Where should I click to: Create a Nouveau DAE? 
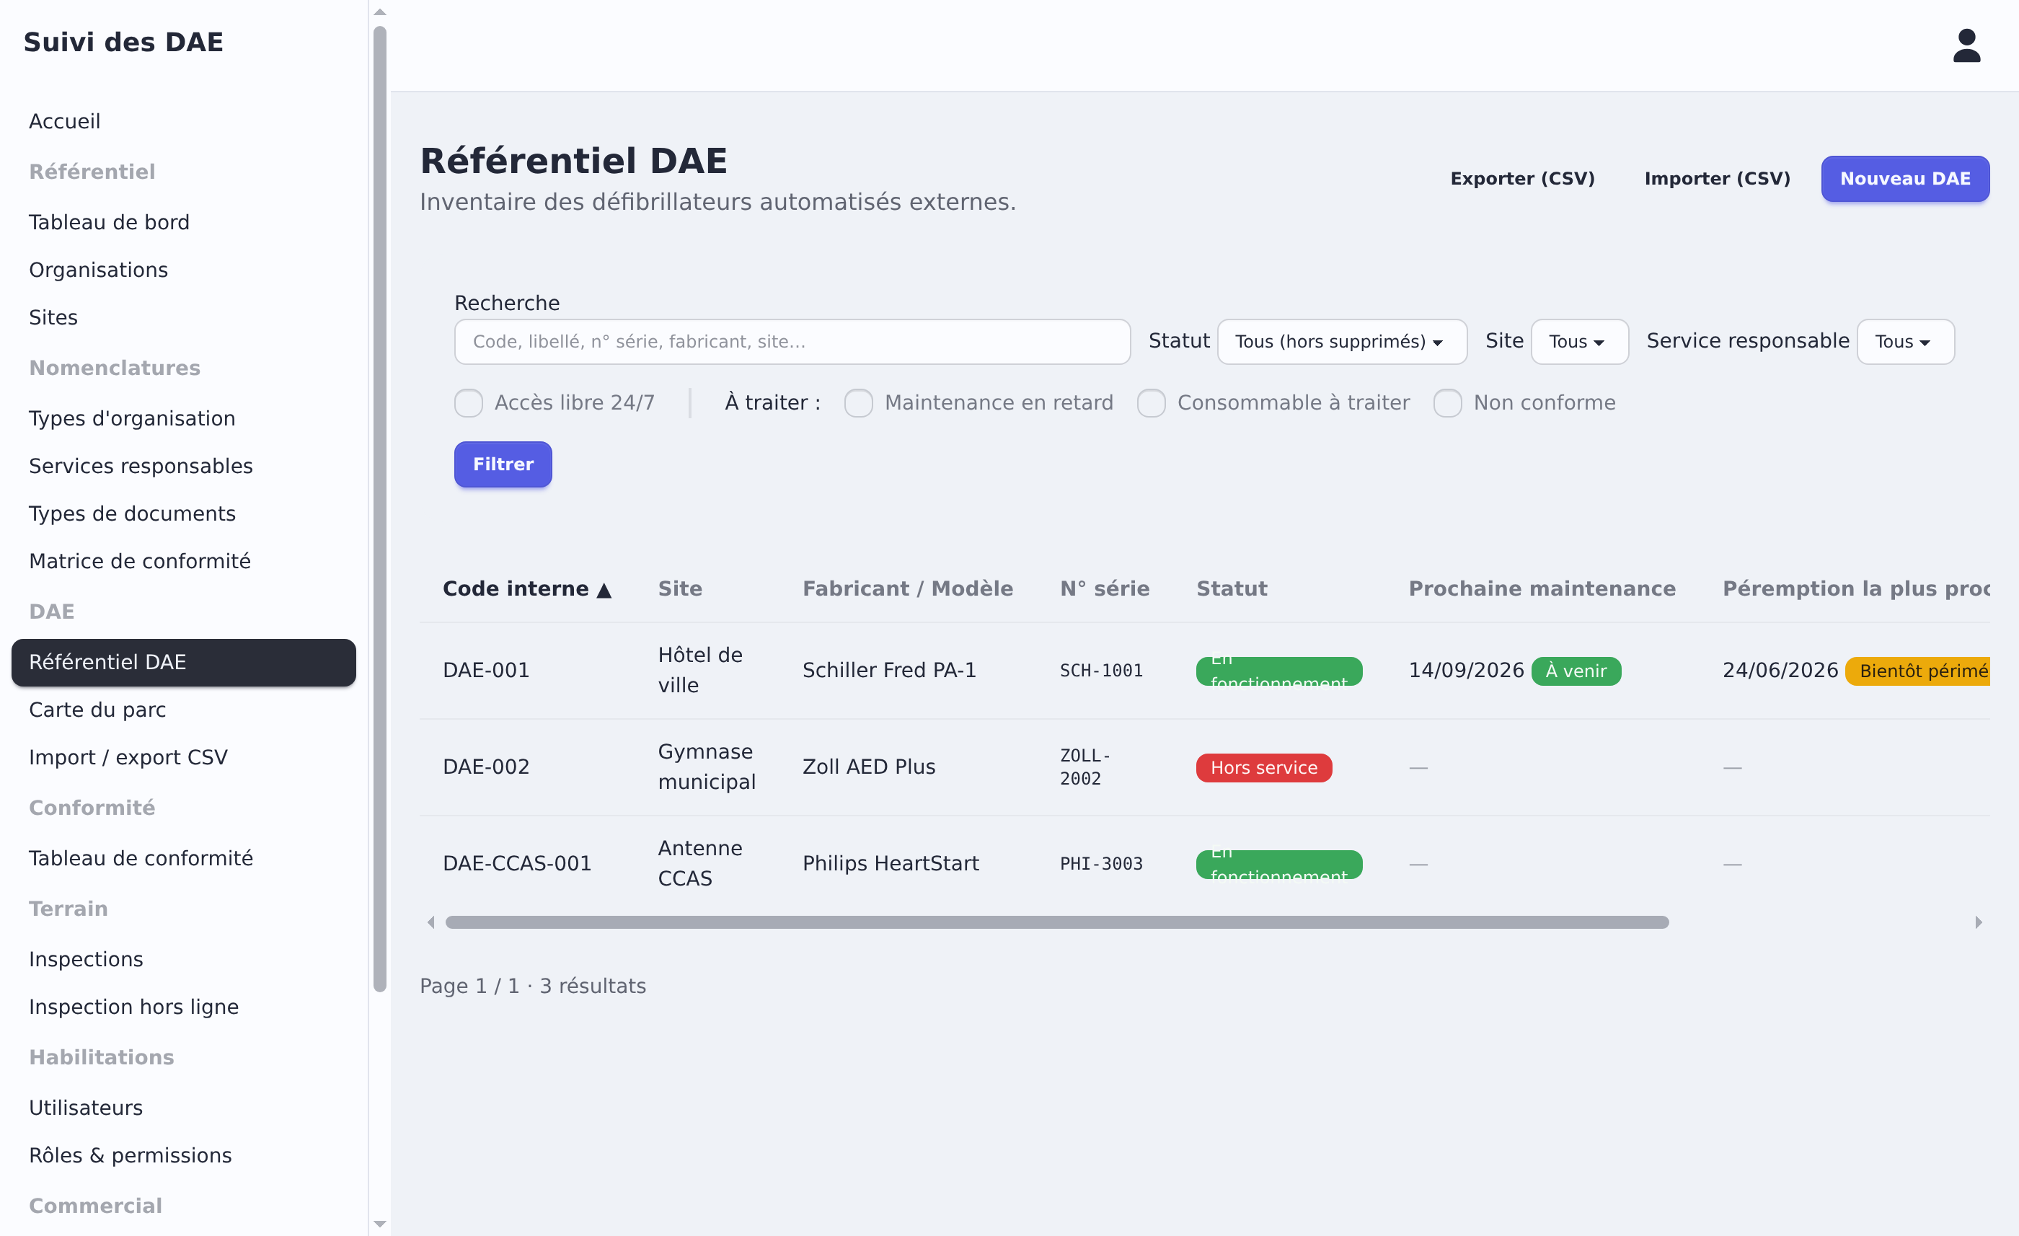pyautogui.click(x=1905, y=179)
